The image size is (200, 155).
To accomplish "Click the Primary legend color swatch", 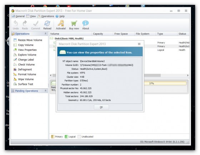I will point(53,137).
